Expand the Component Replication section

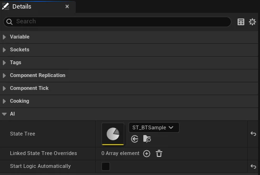point(4,76)
